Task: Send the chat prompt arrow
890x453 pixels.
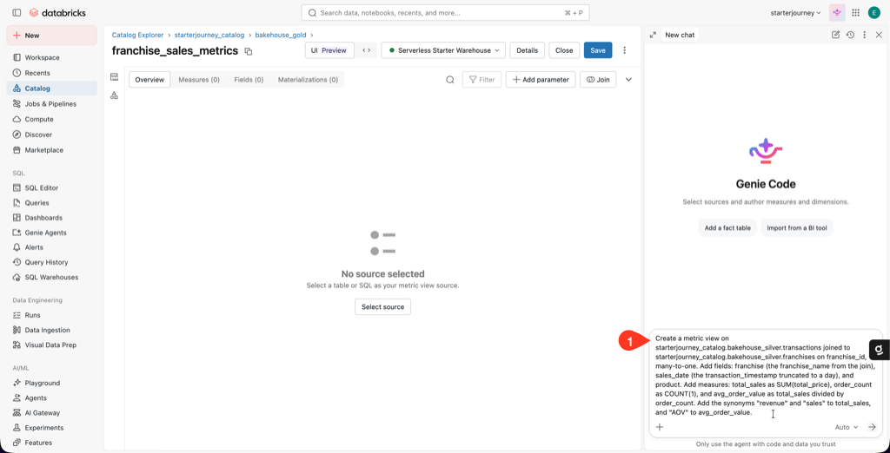Action: pos(873,427)
